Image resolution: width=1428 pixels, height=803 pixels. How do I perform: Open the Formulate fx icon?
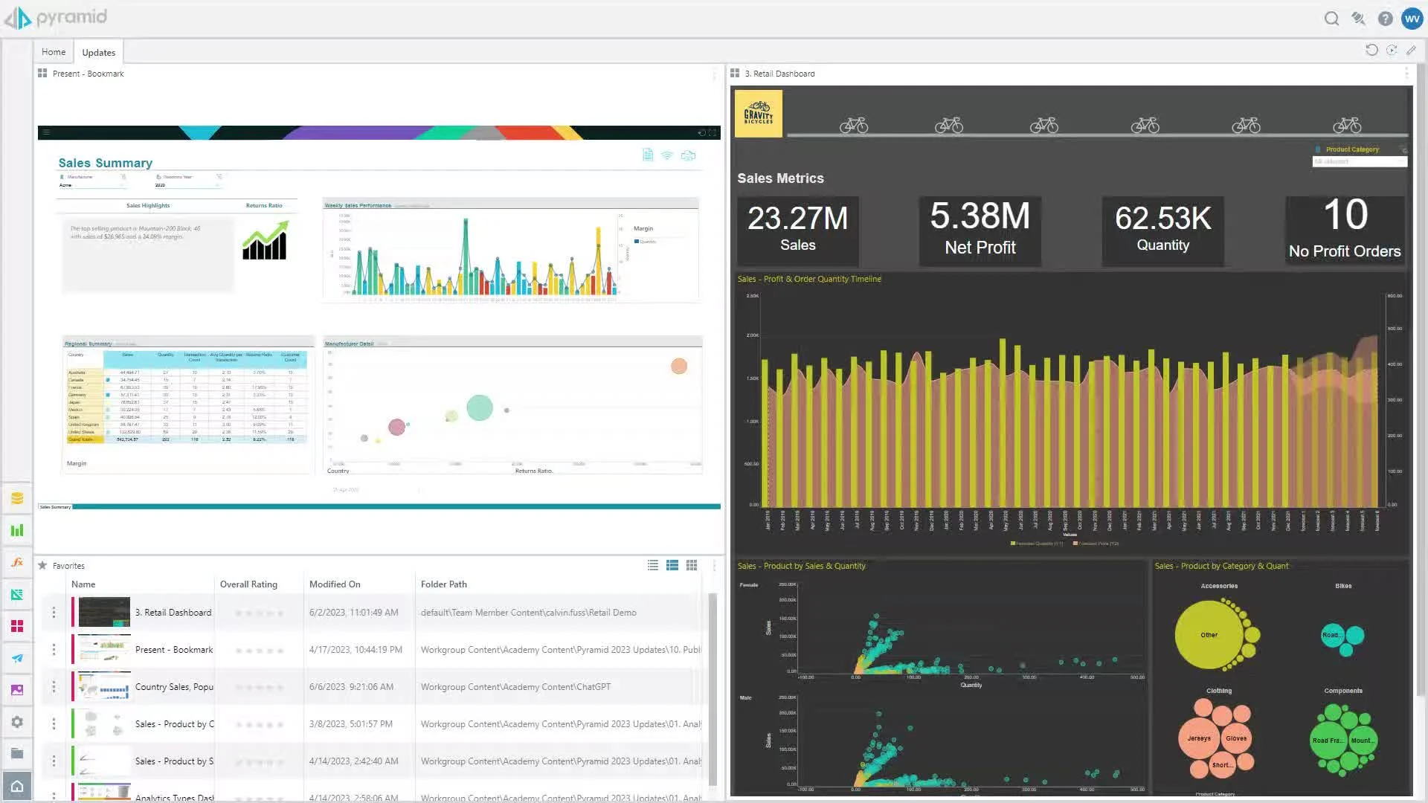[x=17, y=563]
